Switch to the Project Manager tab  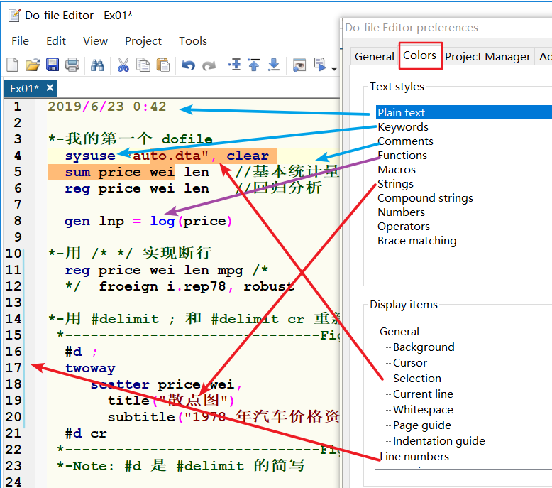(x=487, y=56)
